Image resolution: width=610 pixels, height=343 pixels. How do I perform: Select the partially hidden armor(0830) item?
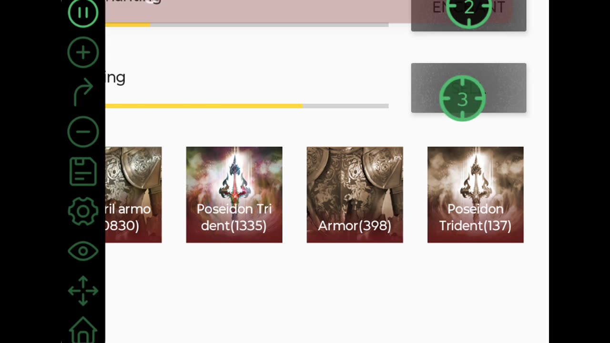click(133, 195)
